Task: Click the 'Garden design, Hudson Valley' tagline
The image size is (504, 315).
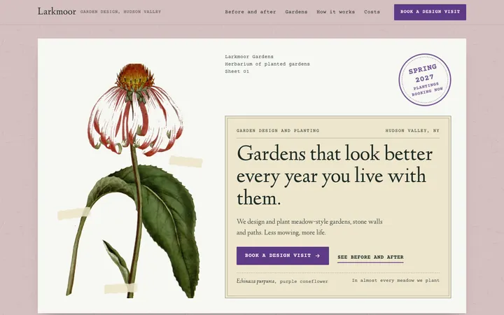Action: coord(120,12)
